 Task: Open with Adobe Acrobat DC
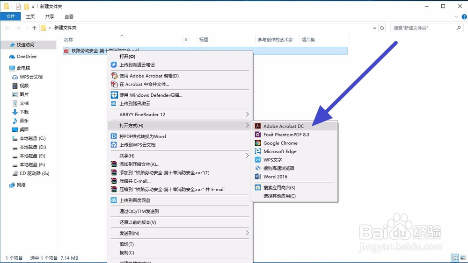click(294, 126)
